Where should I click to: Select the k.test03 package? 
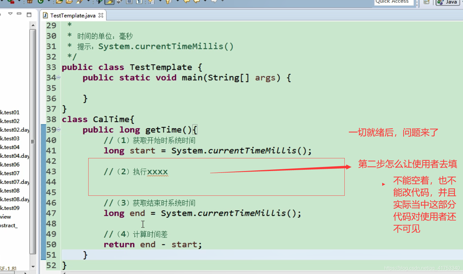(10, 138)
